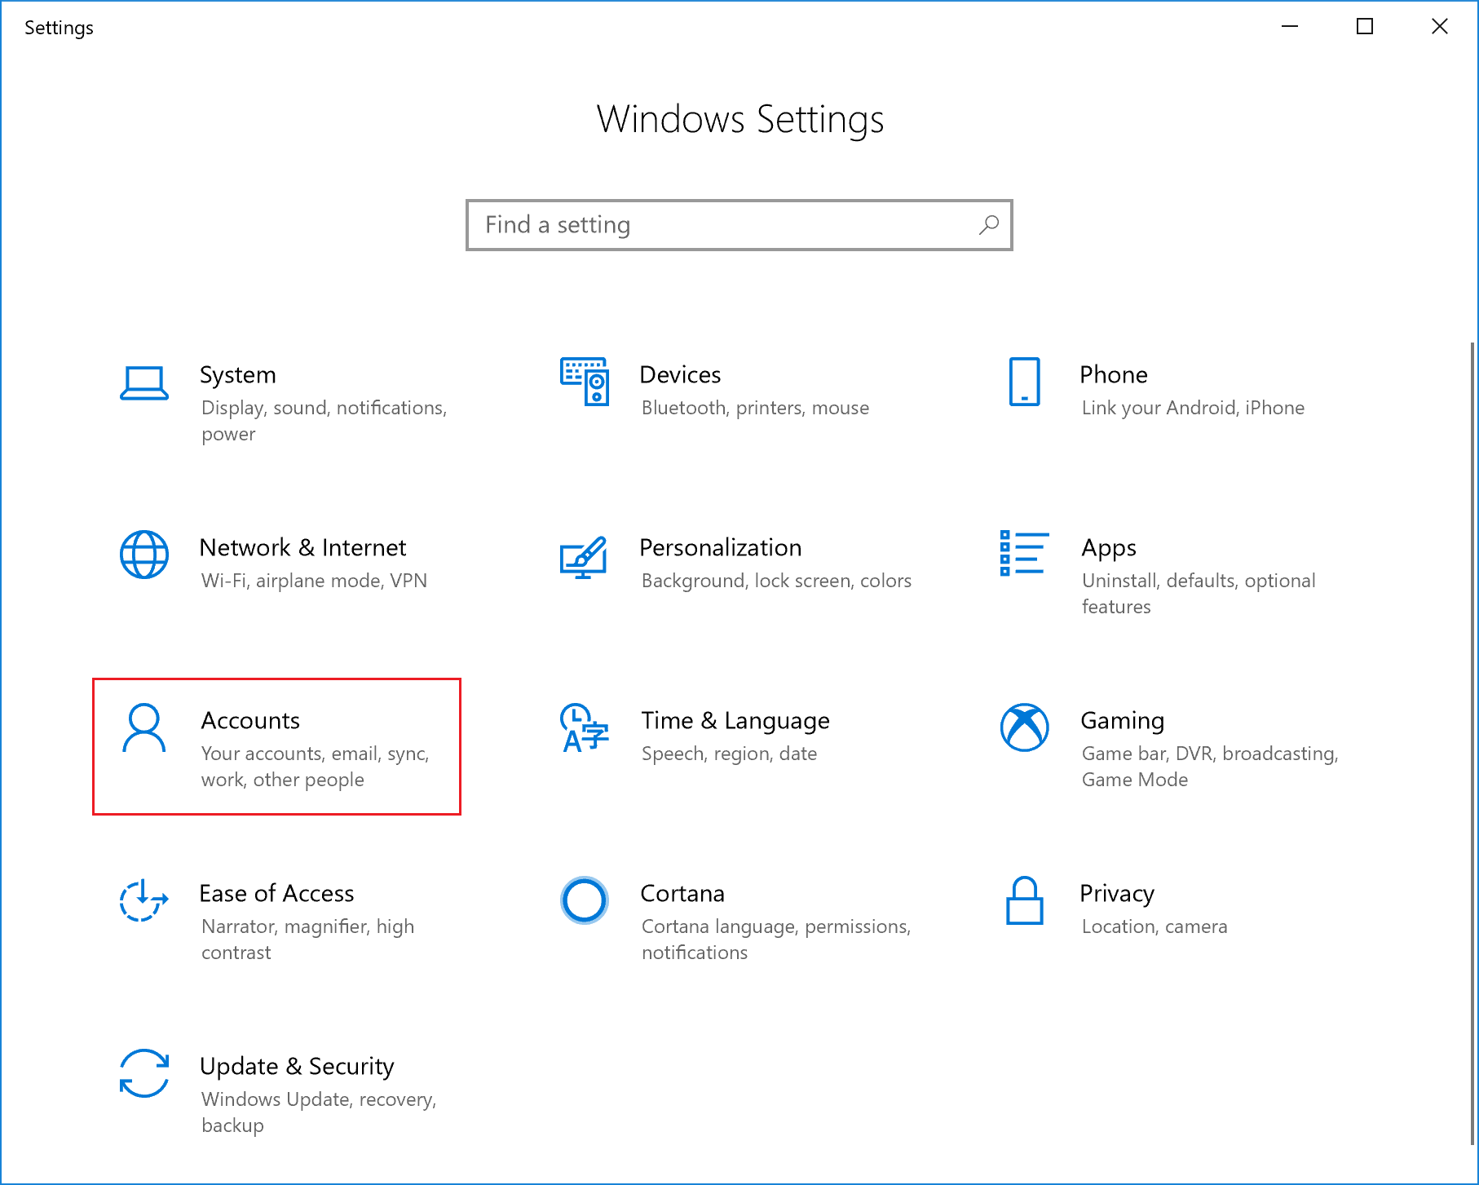Click the Network & Internet globe icon

(x=144, y=555)
